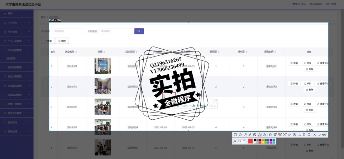The image size is (344, 159).
Task: Open 结果分享管理 sidebar item
Action: (x=17, y=104)
